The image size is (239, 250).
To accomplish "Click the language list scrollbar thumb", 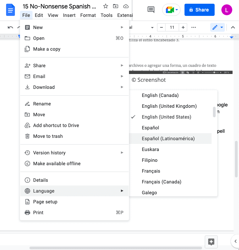I will pos(214,112).
